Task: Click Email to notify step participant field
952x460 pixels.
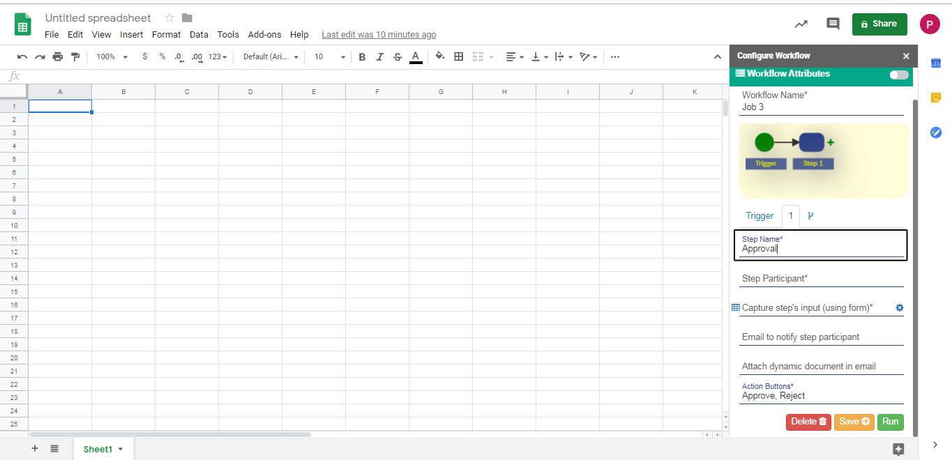Action: pos(822,337)
